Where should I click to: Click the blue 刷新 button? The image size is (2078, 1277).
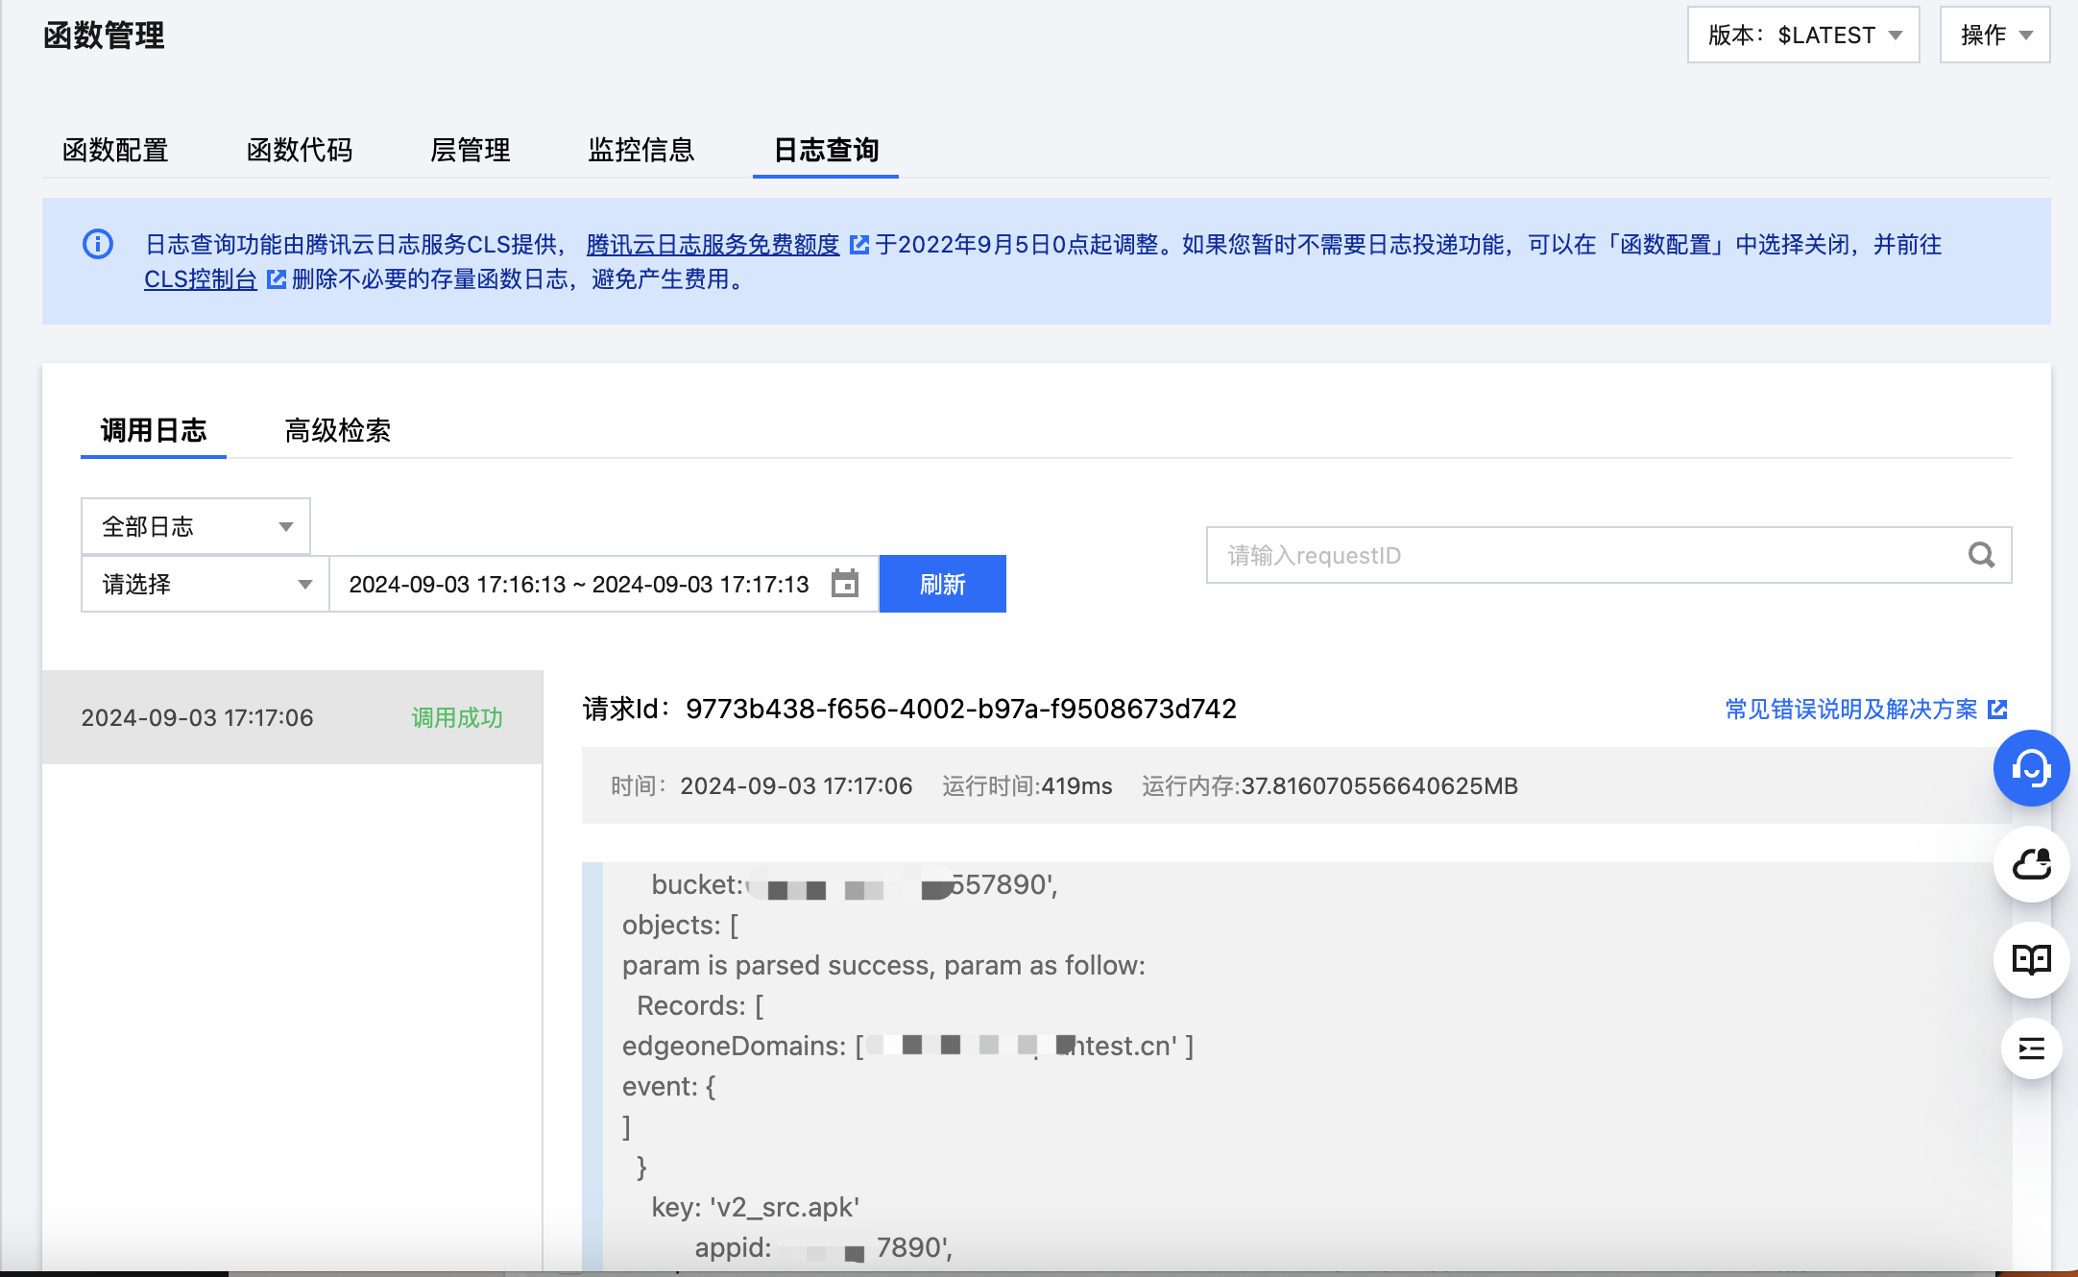[x=942, y=584]
